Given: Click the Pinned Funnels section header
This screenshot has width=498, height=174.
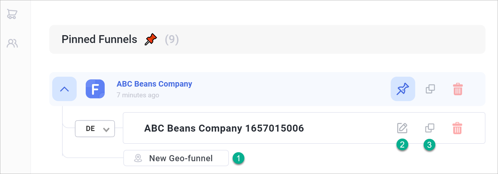Looking at the screenshot, I should 267,39.
